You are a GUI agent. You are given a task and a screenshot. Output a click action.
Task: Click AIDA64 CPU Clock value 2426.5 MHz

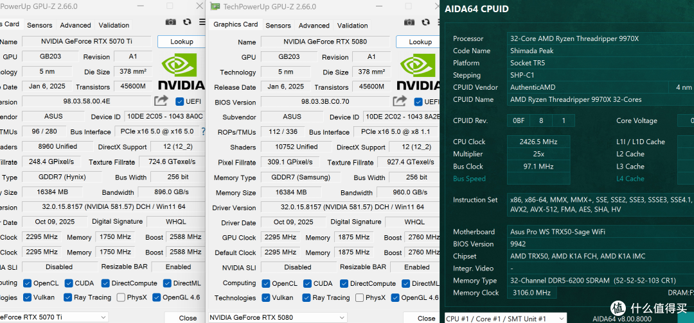[x=538, y=142]
